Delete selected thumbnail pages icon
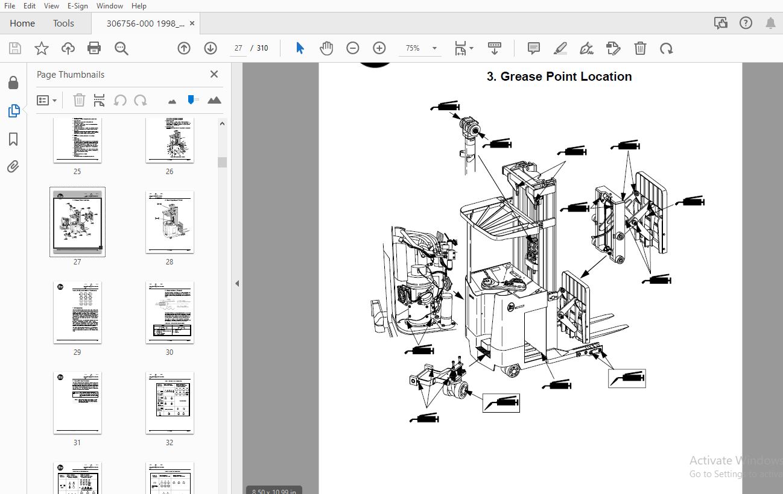The image size is (783, 494). (x=79, y=100)
